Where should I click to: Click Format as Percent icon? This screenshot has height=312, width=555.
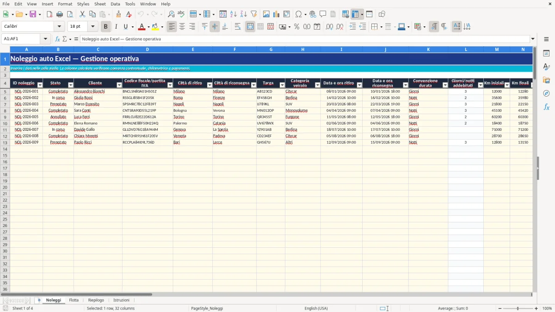click(x=296, y=26)
